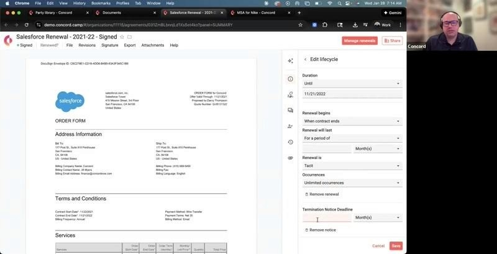Image resolution: width=497 pixels, height=254 pixels.
Task: Open the media controls icon in Chrome toolbar
Action: click(x=365, y=25)
